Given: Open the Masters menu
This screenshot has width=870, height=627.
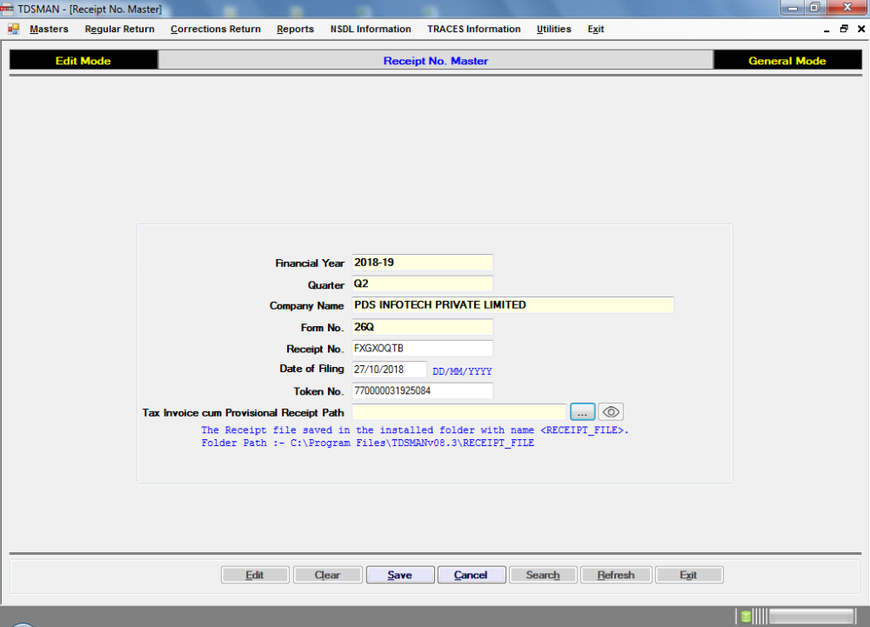Looking at the screenshot, I should pos(49,29).
